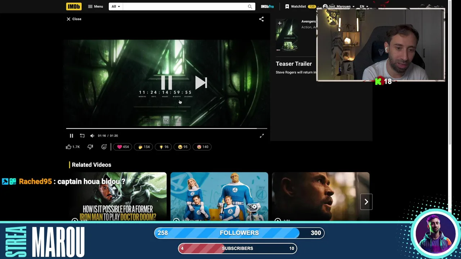Viewport: 461px width, 259px height.
Task: Toggle the lightbulb reaction 96
Action: (x=164, y=147)
